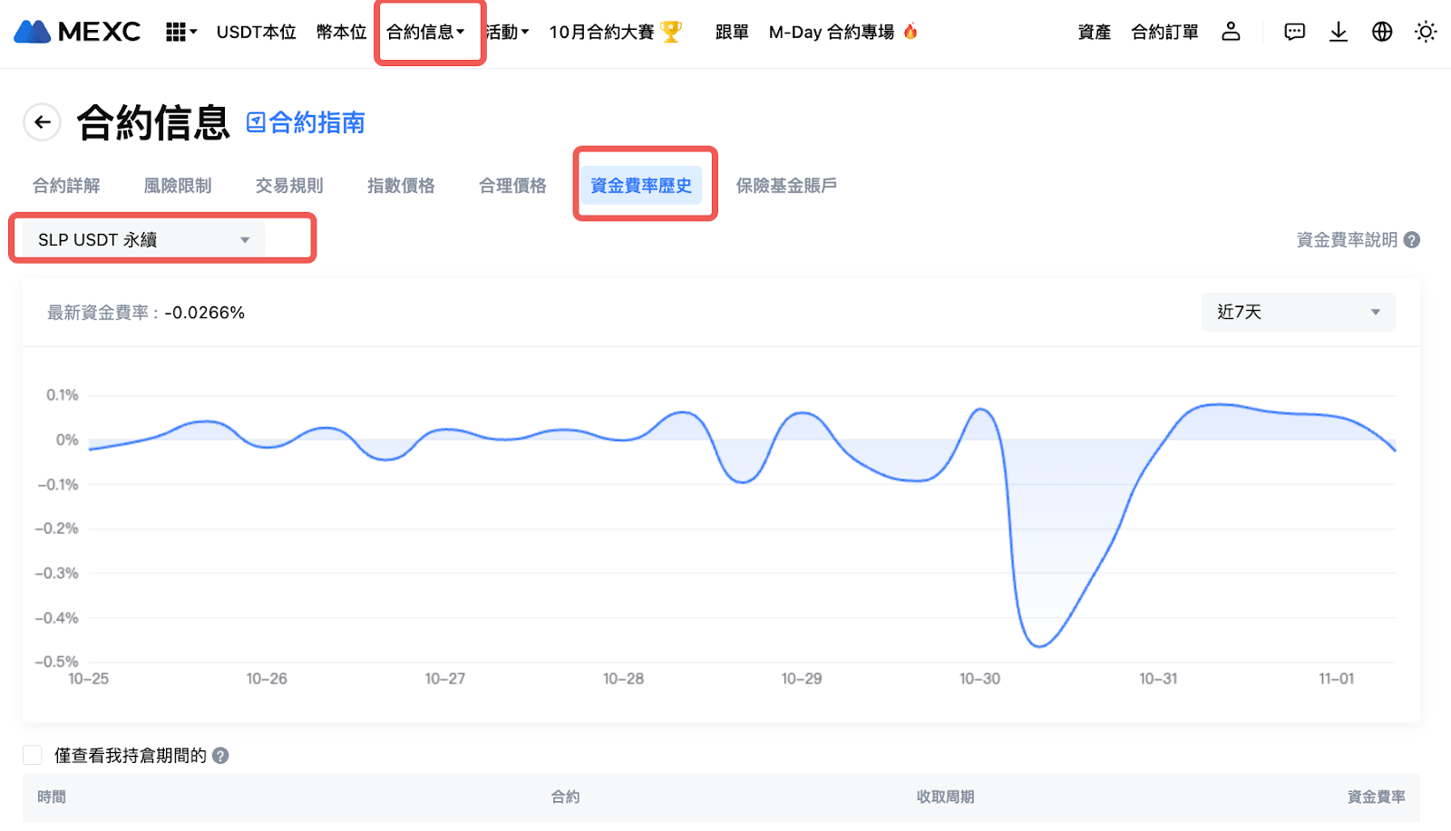Switch to the 保險基金賬戶 tab
This screenshot has width=1451, height=831.
[785, 186]
